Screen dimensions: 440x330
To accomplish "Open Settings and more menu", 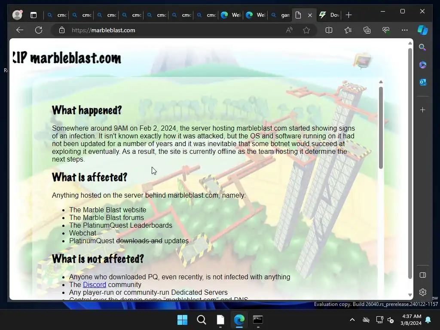I will (405, 30).
